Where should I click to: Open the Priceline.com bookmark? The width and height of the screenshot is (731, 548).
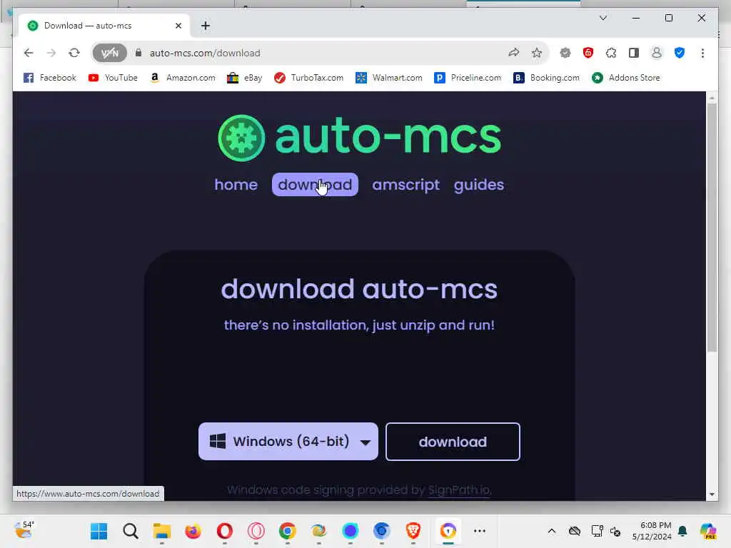tap(468, 78)
